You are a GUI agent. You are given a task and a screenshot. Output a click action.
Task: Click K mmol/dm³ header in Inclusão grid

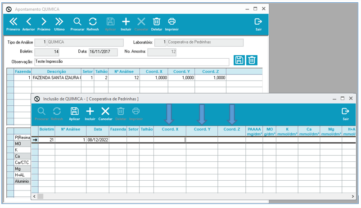(287, 131)
